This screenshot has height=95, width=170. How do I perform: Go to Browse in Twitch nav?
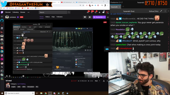[x=23, y=12]
